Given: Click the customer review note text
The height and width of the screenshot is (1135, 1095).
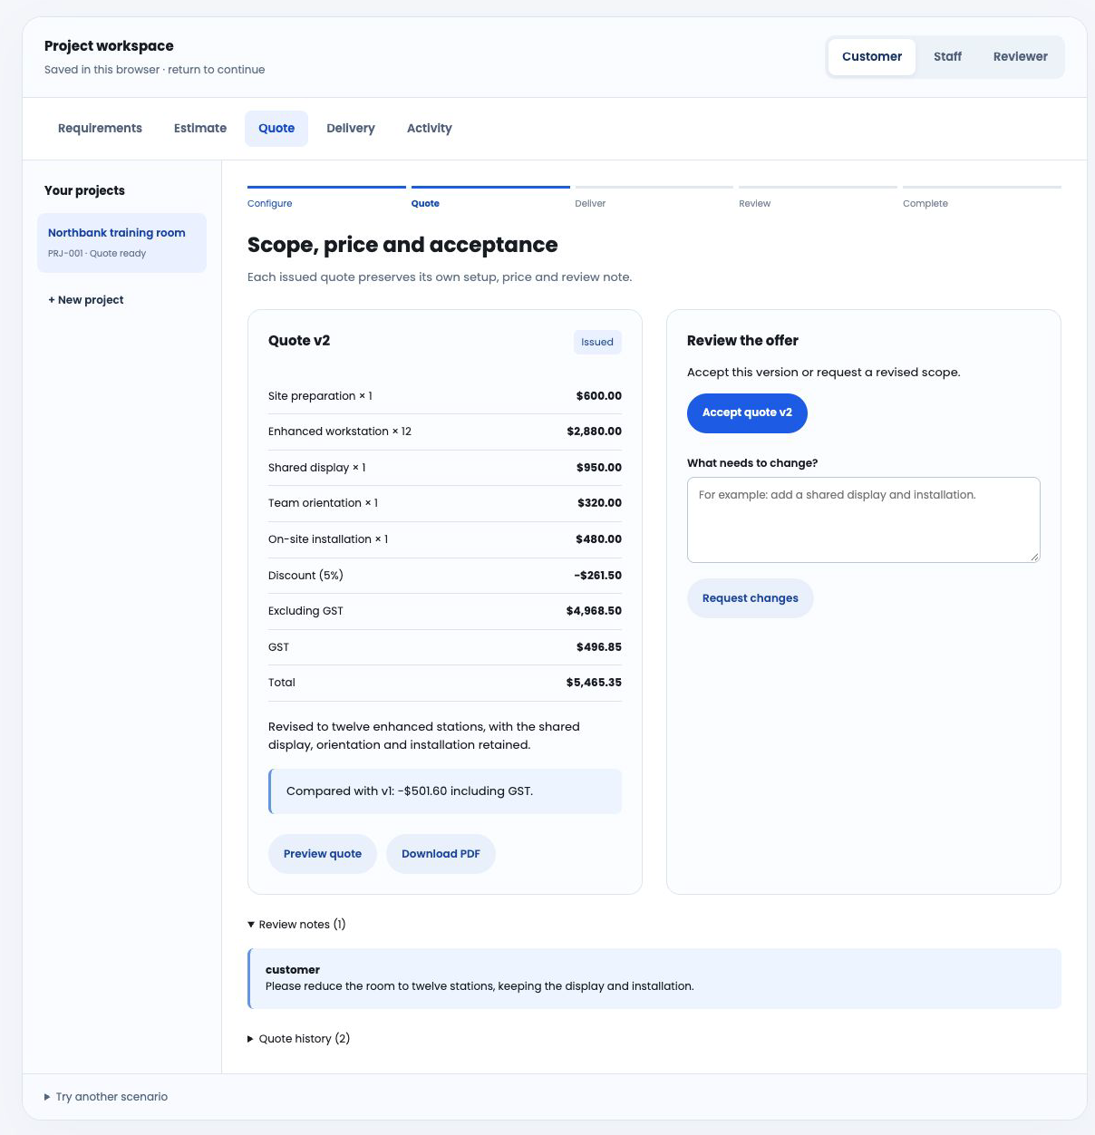Looking at the screenshot, I should [480, 986].
